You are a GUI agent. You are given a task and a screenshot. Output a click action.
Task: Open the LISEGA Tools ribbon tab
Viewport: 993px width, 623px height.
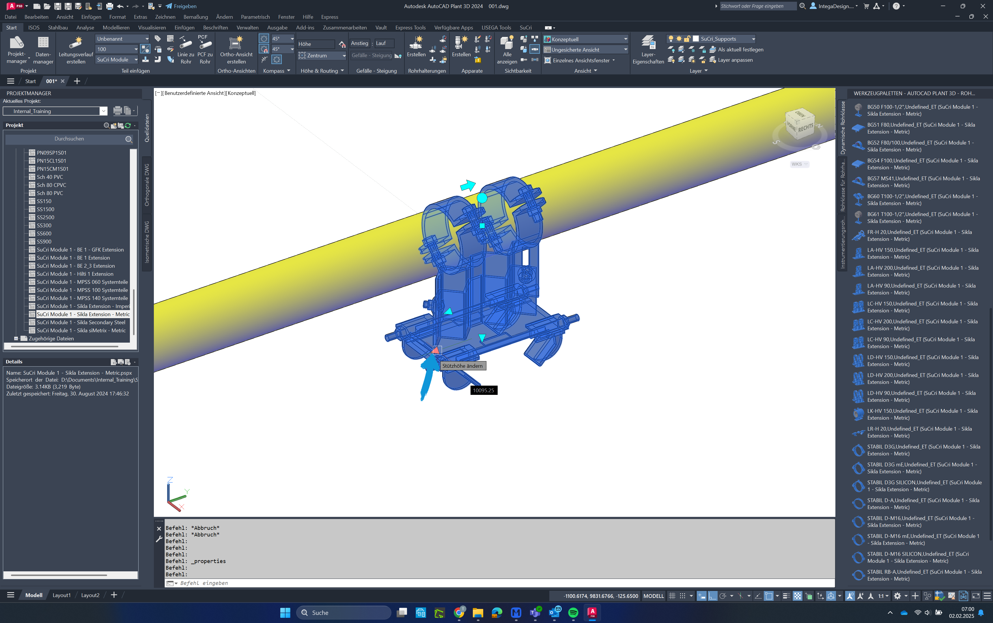point(496,28)
